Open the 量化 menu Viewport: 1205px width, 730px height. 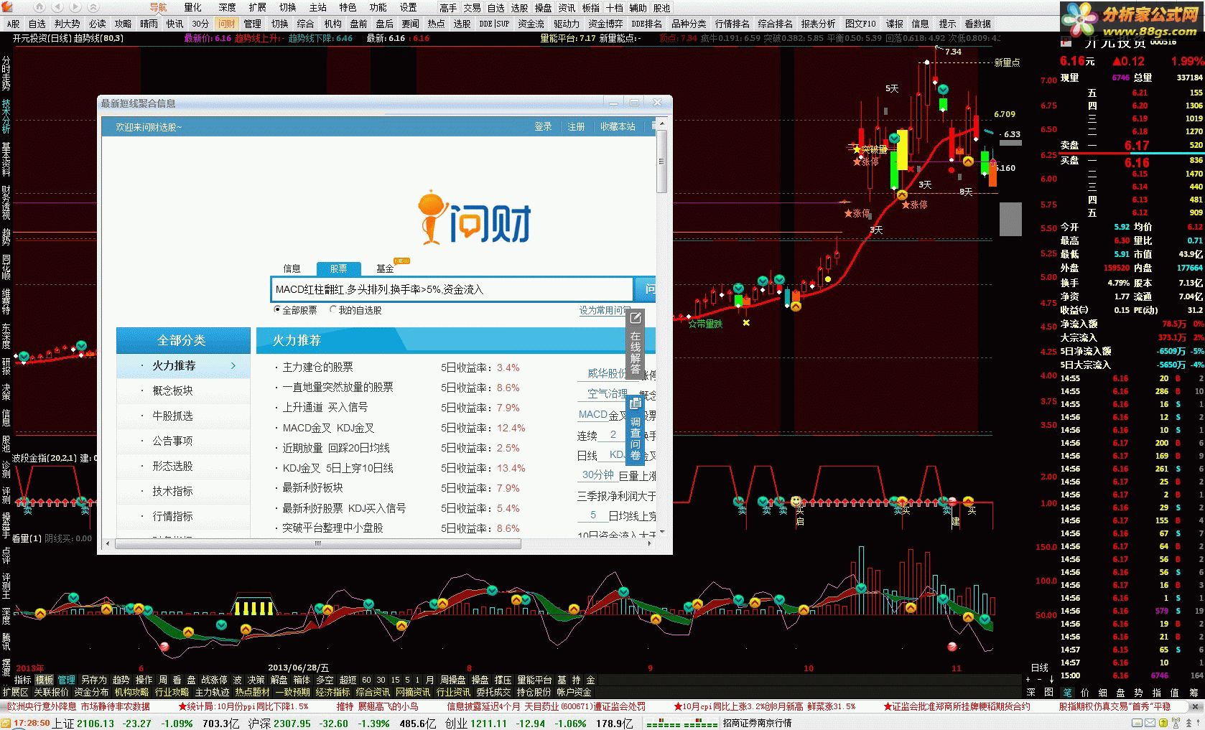click(192, 7)
